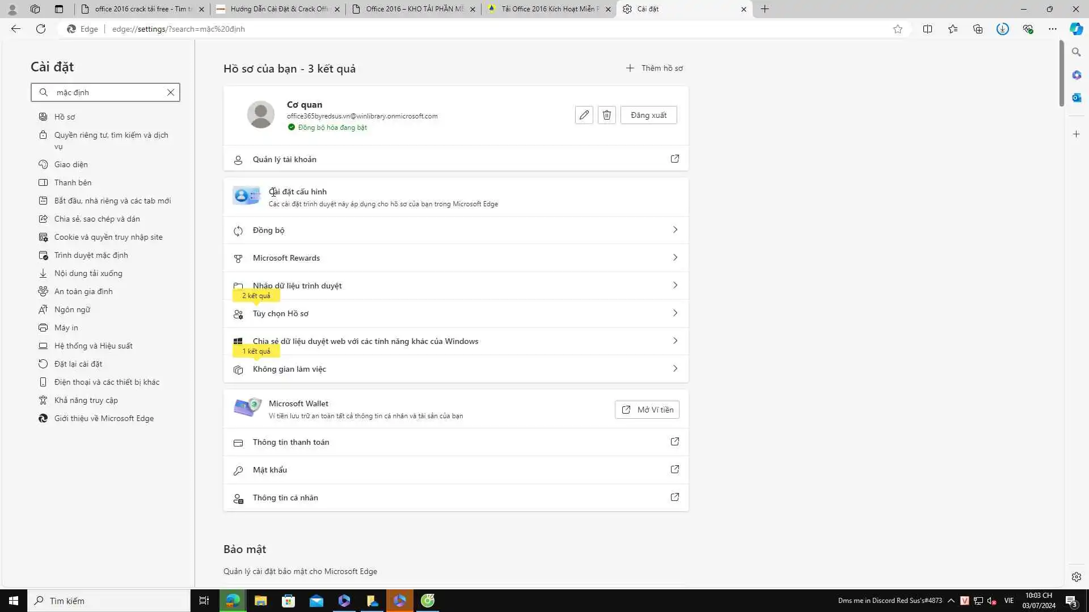Click the delete profile trash icon
The height and width of the screenshot is (612, 1089).
pyautogui.click(x=606, y=115)
